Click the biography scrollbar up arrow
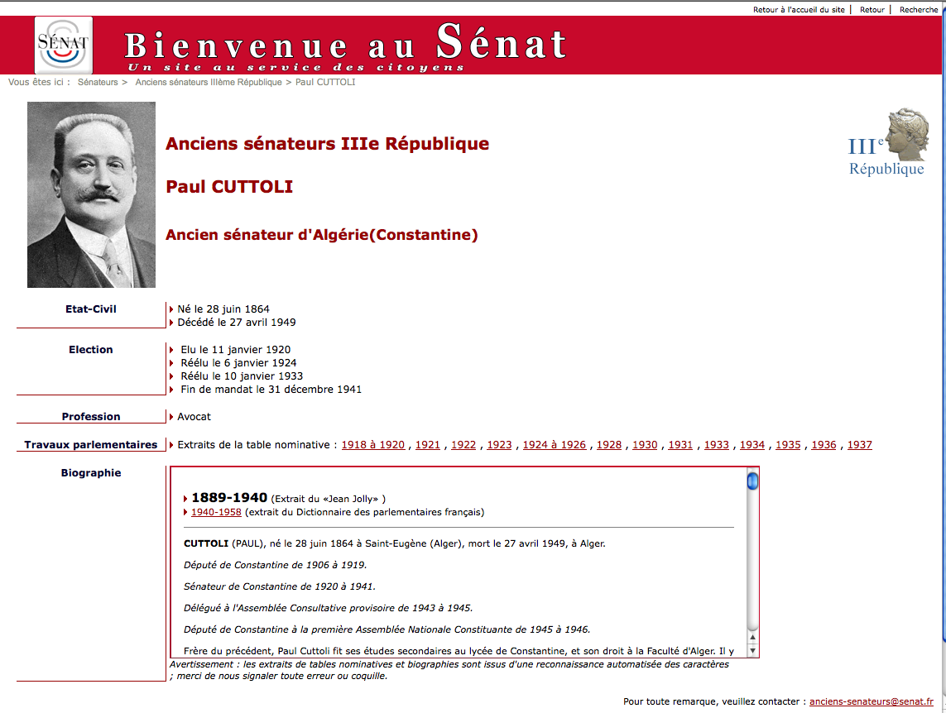946x713 pixels. point(752,637)
